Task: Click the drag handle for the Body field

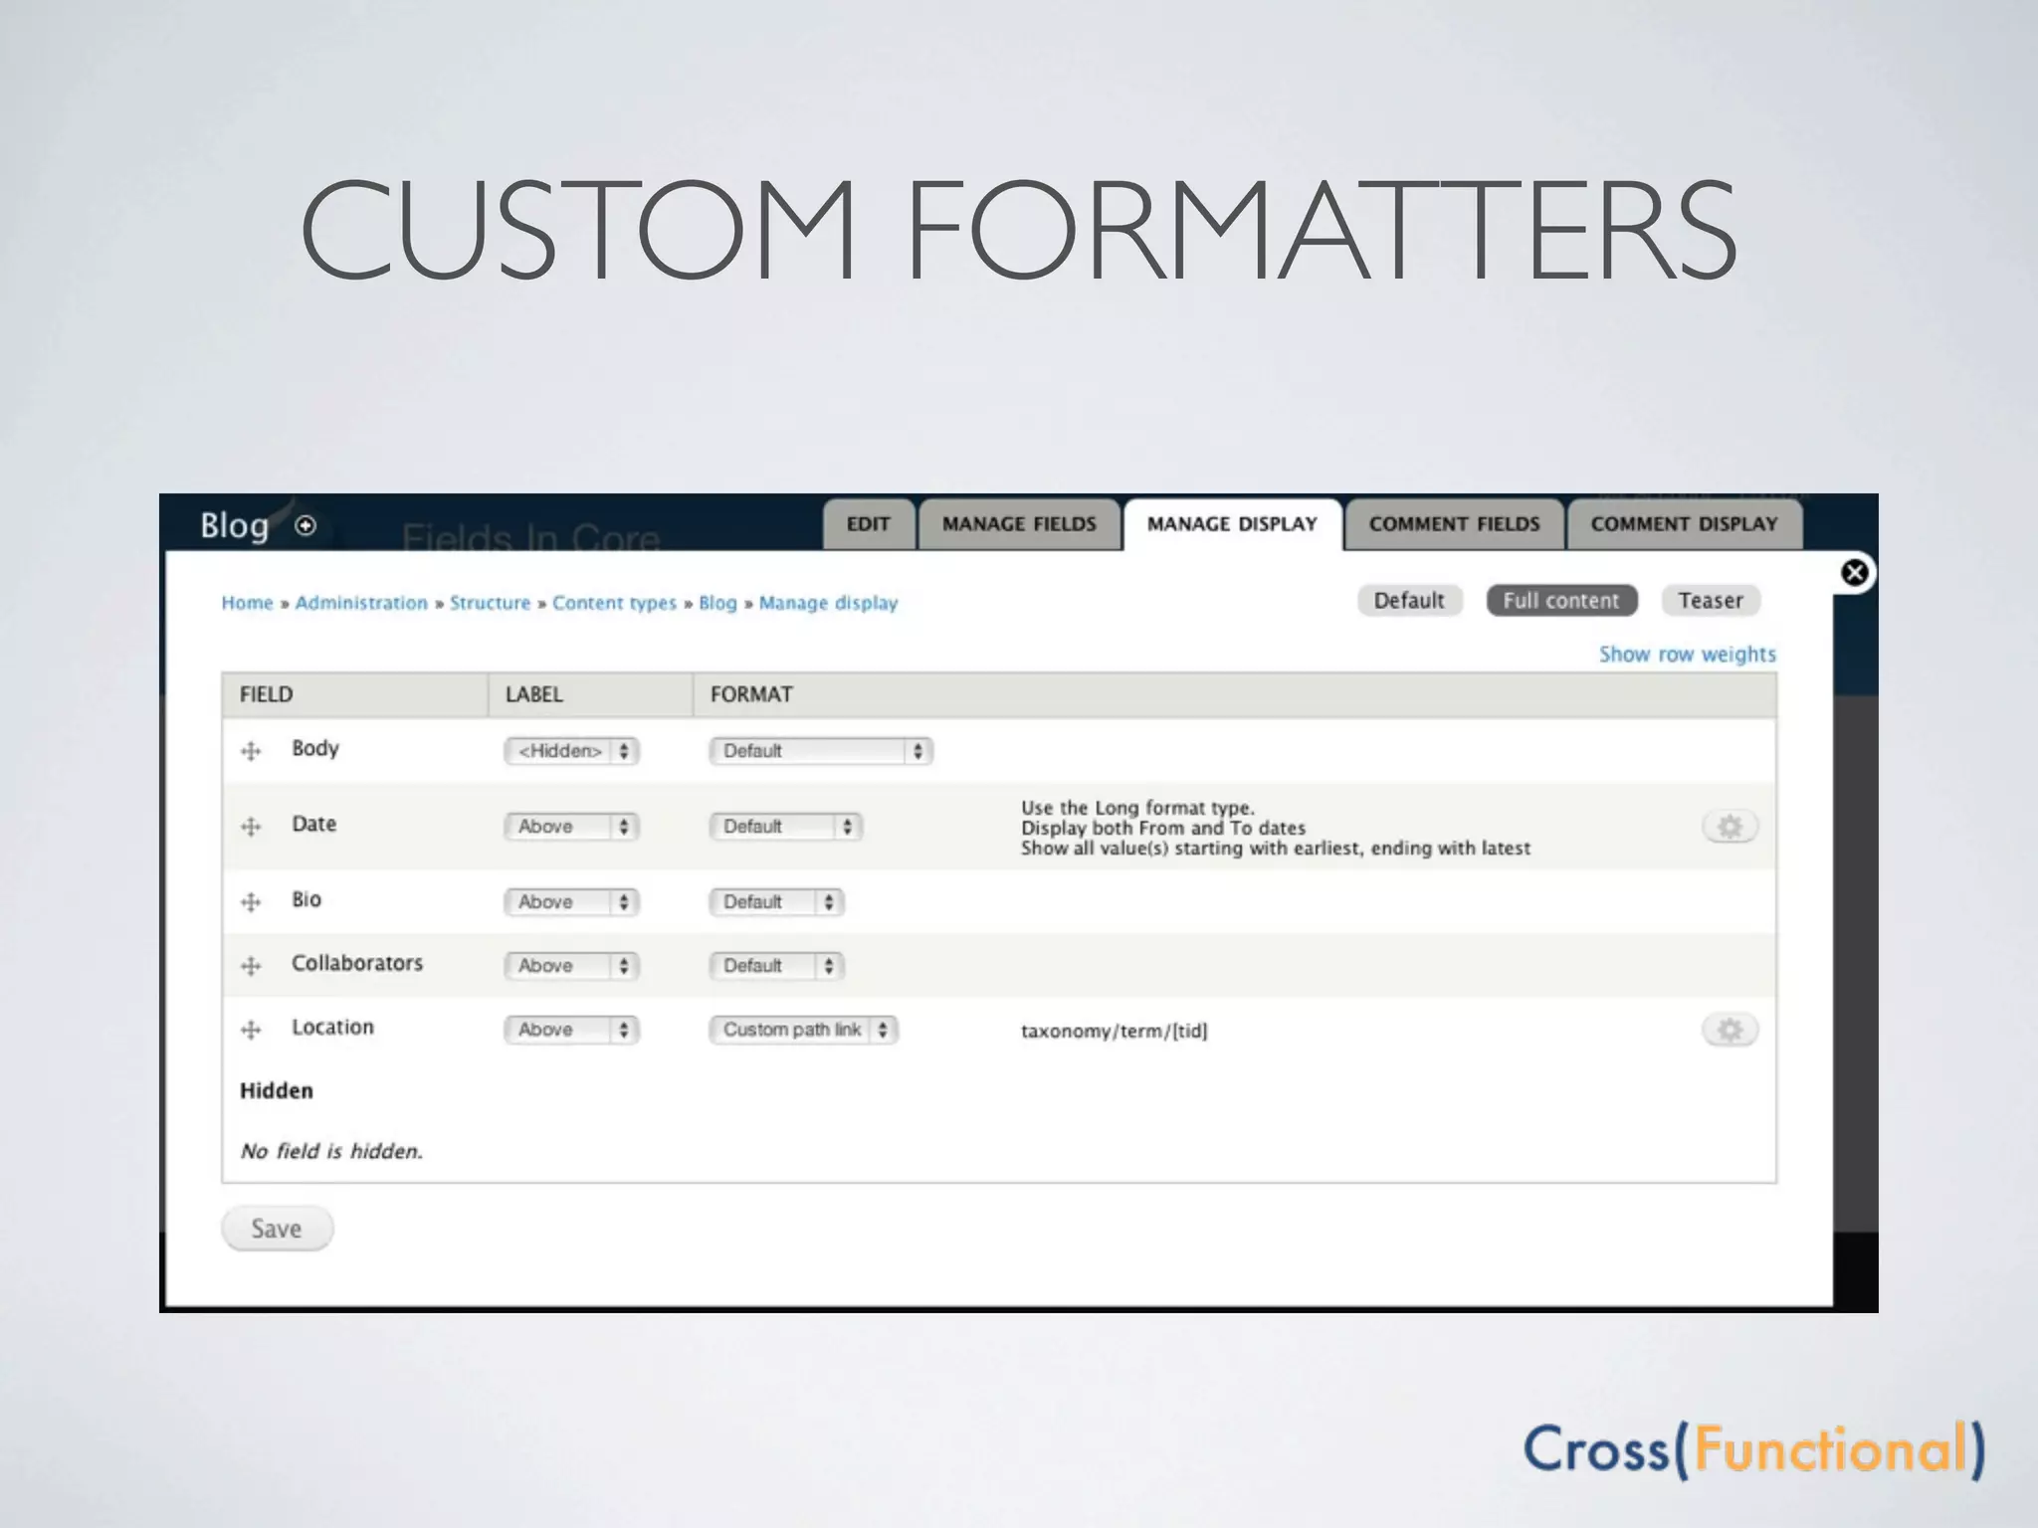Action: click(251, 751)
